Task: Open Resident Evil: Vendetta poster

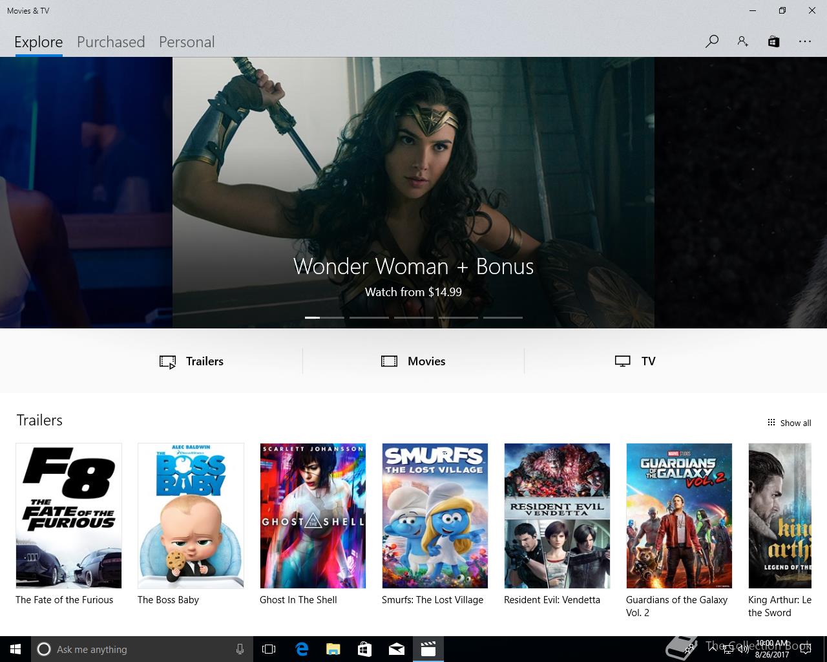Action: 557,516
